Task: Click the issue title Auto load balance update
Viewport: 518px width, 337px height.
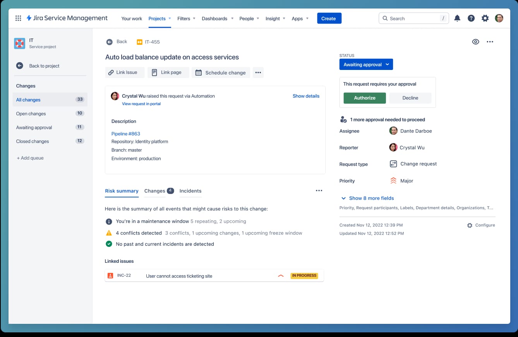Action: tap(172, 57)
